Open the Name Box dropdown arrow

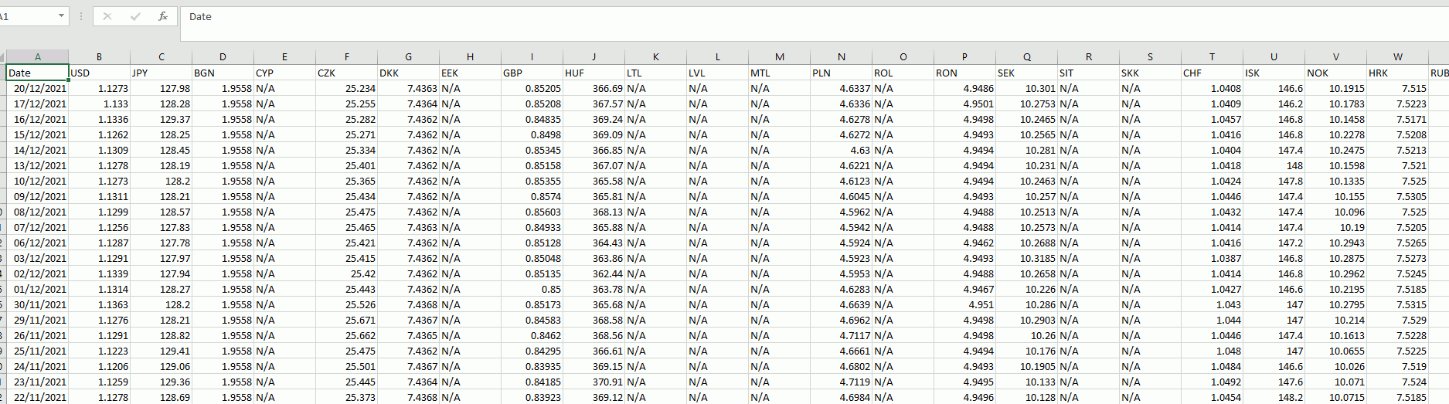[61, 16]
